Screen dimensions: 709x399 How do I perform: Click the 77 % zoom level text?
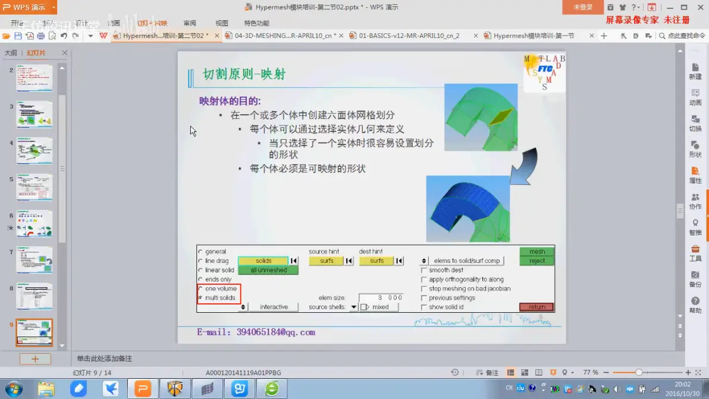tap(591, 373)
